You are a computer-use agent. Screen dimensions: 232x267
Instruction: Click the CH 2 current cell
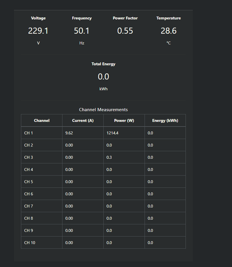[x=83, y=145]
